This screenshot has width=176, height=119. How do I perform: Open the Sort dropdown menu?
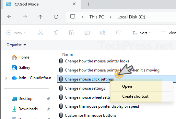coord(142,33)
